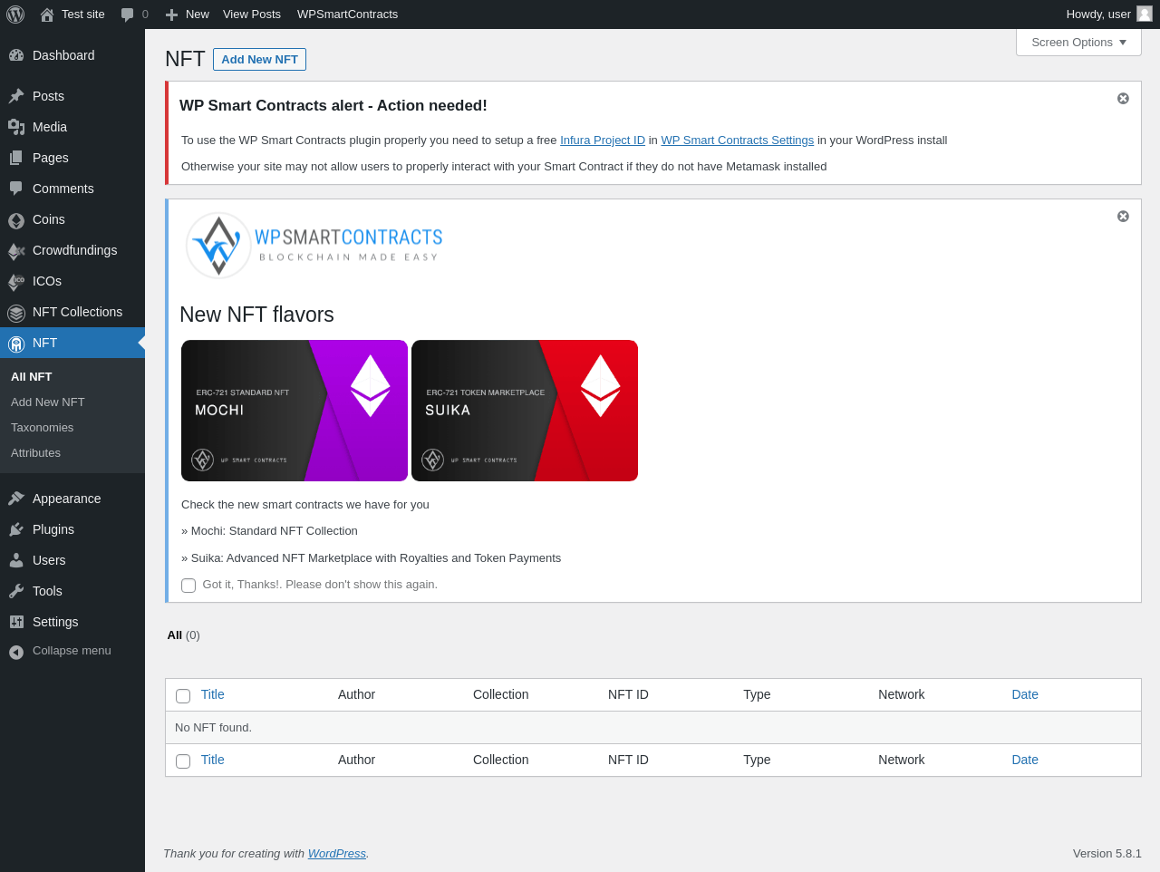Click the Posts pushpin icon
The width and height of the screenshot is (1160, 872).
[x=16, y=96]
